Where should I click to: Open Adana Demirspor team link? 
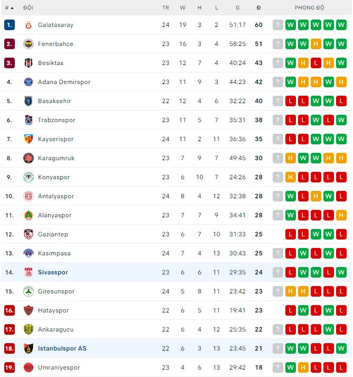64,82
